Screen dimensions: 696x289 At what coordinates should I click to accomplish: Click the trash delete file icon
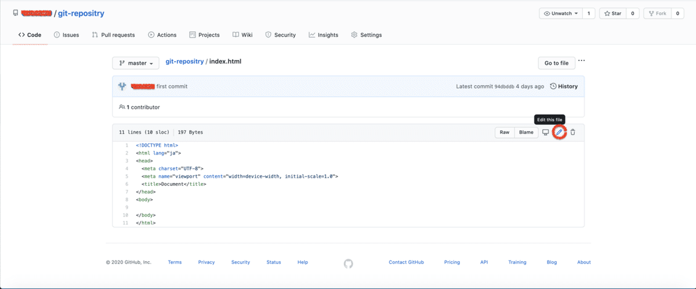[573, 133]
